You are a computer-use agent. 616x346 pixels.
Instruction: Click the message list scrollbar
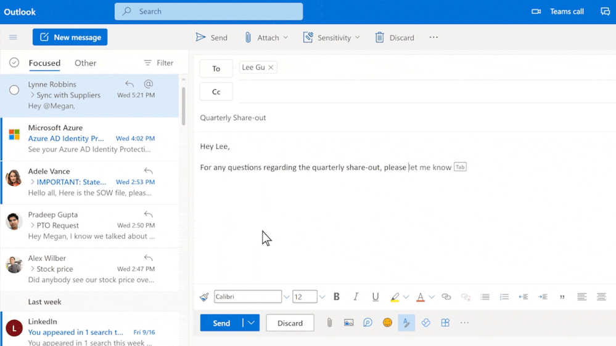click(184, 107)
